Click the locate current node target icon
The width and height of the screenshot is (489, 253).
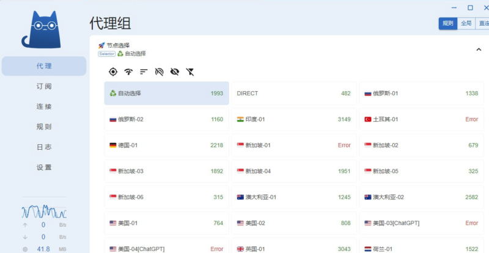coord(113,72)
